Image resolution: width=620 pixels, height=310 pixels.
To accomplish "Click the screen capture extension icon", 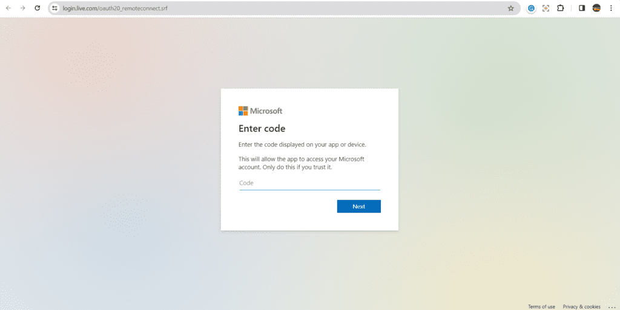I will [x=546, y=8].
